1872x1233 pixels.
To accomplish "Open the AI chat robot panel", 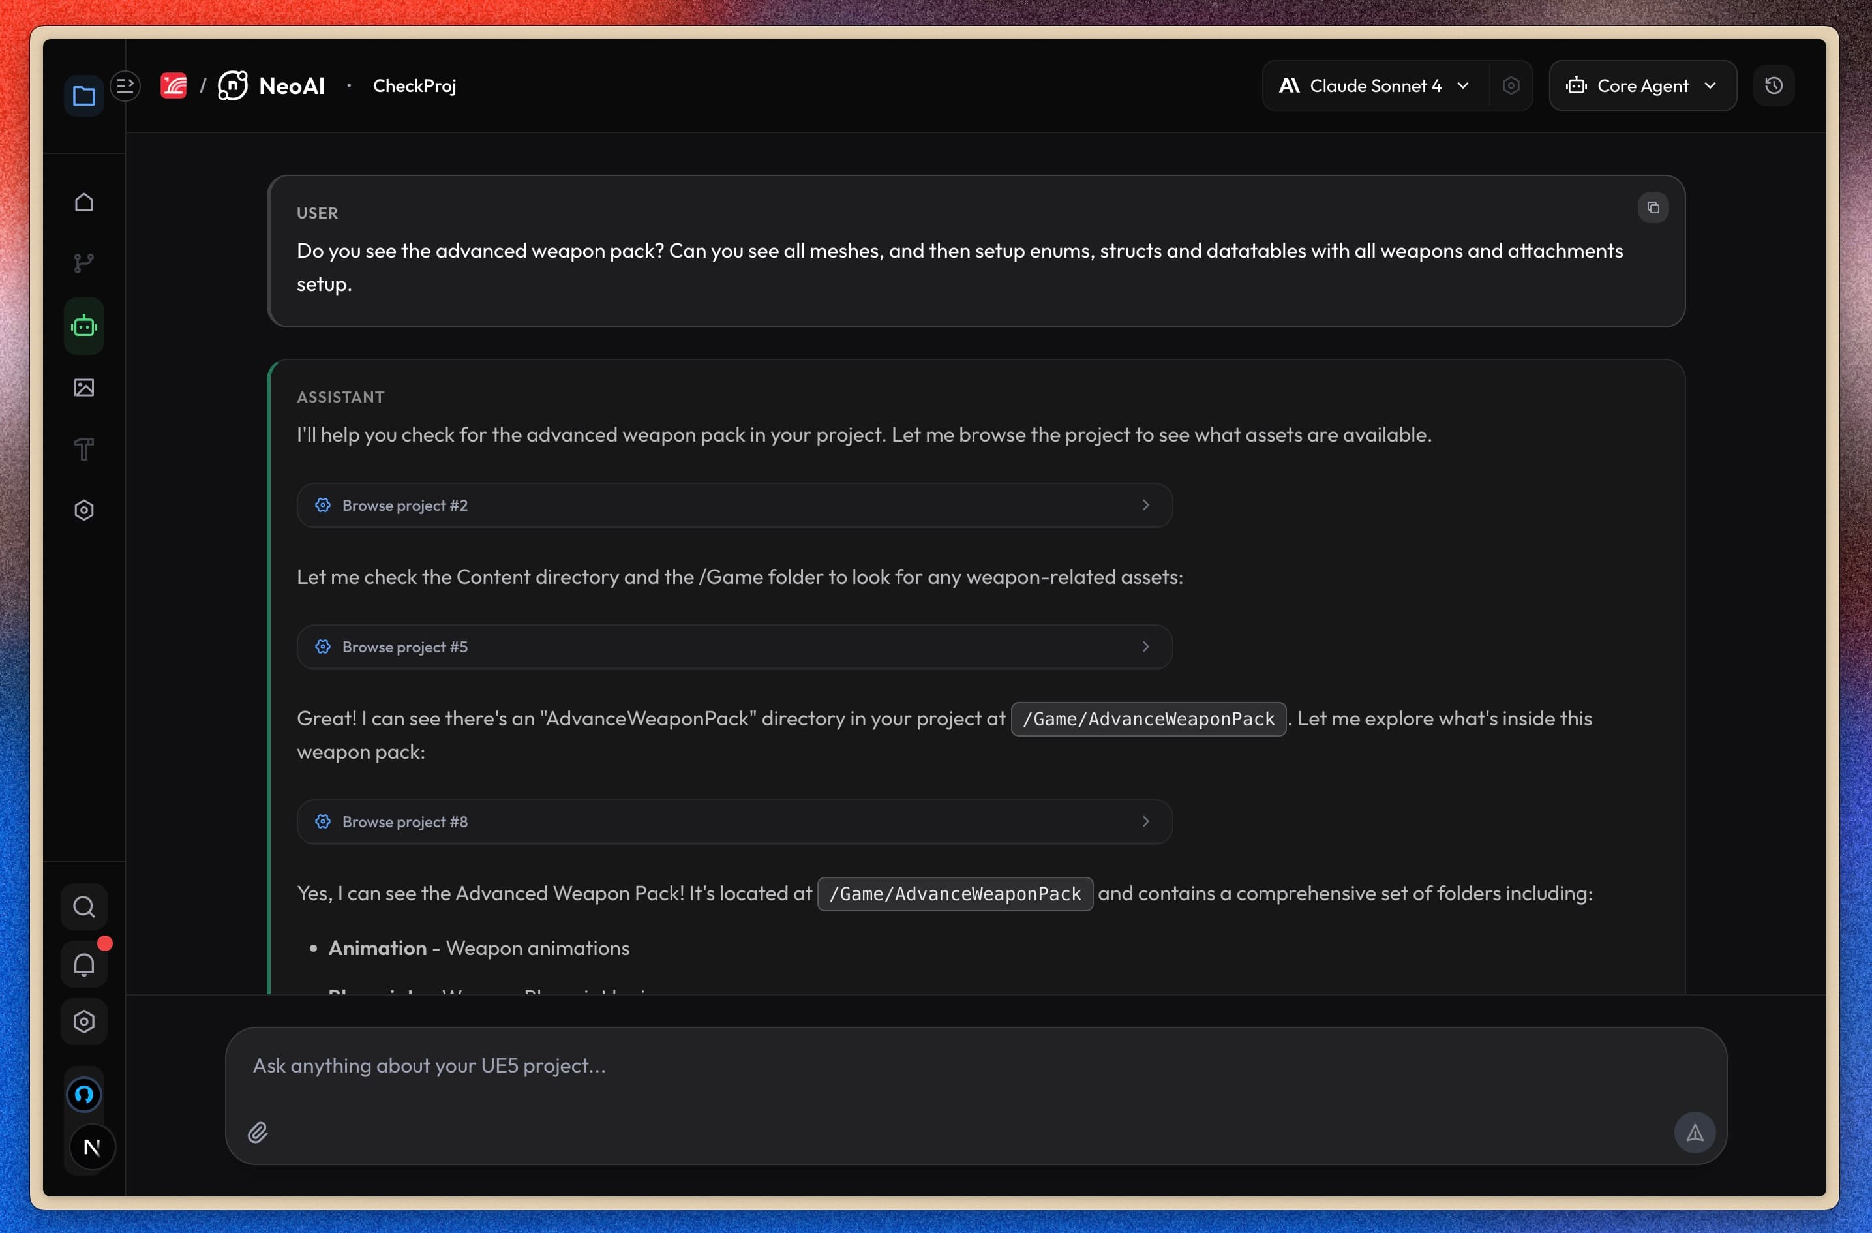I will tap(83, 324).
